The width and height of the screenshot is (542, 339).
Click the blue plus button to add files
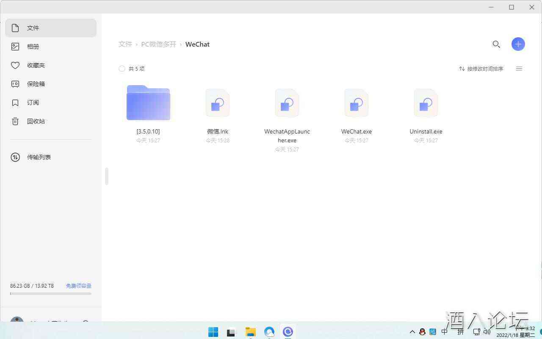coord(518,44)
